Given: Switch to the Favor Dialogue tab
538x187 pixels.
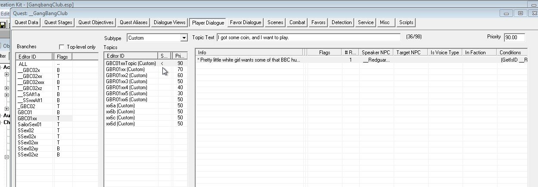Looking at the screenshot, I should click(246, 22).
